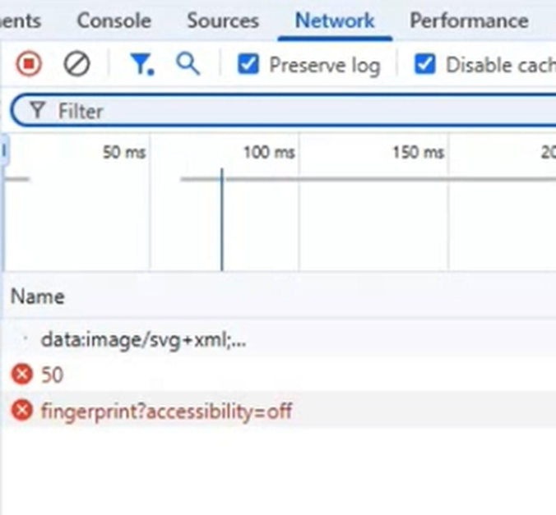
Task: Sort requests by Name column header
Action: point(37,297)
